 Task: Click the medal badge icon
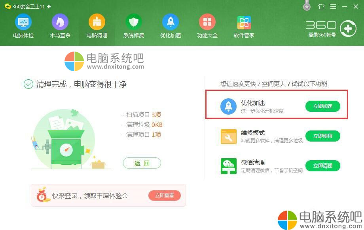(307, 6)
